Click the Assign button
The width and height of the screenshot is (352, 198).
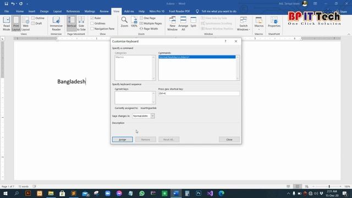(x=122, y=139)
